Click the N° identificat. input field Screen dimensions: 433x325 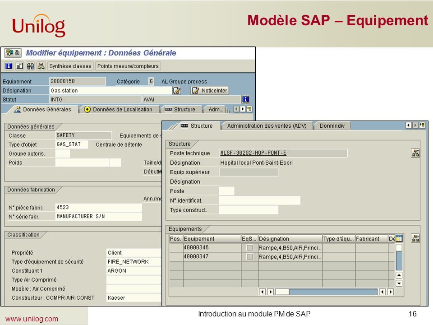tap(260, 200)
